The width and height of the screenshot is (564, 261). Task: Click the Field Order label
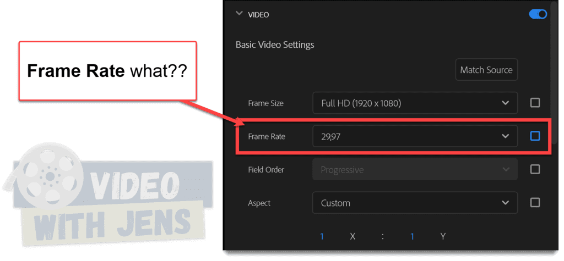266,169
